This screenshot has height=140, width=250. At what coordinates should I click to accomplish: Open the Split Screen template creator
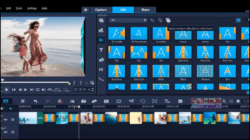pos(180,101)
